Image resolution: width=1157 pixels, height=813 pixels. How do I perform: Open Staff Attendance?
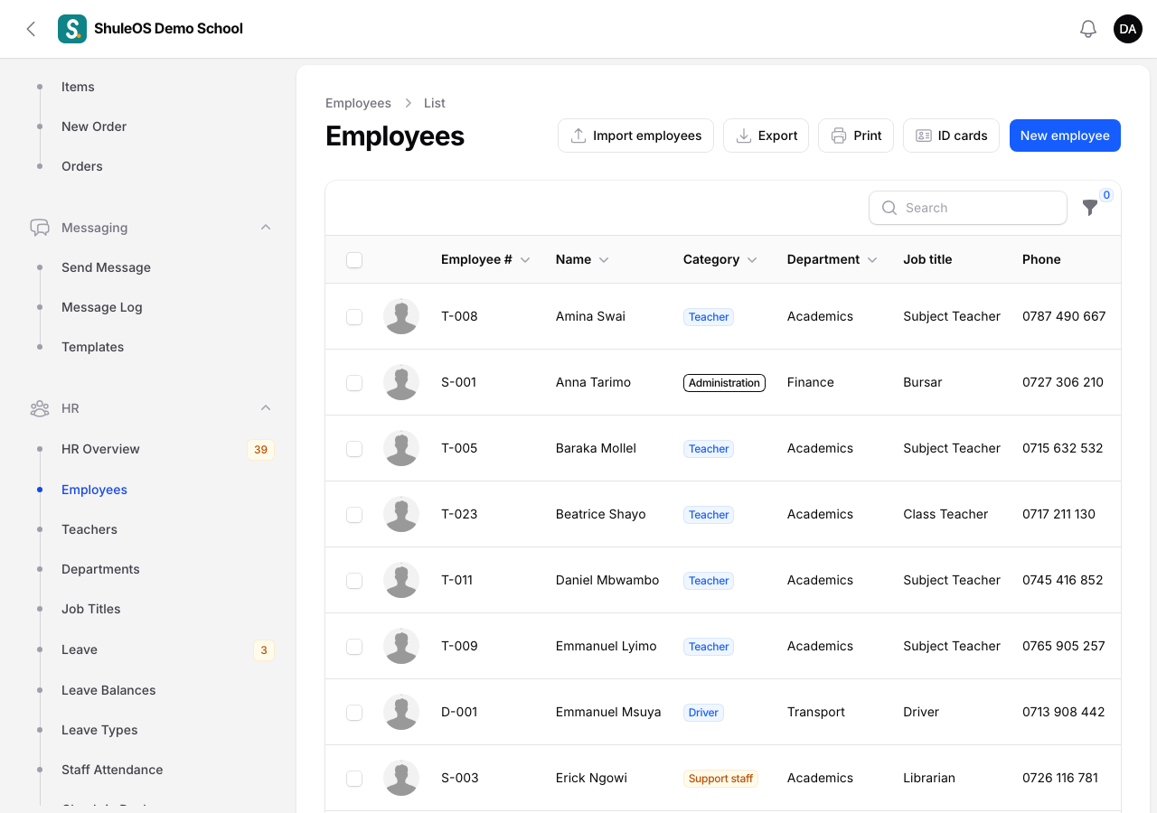tap(112, 770)
